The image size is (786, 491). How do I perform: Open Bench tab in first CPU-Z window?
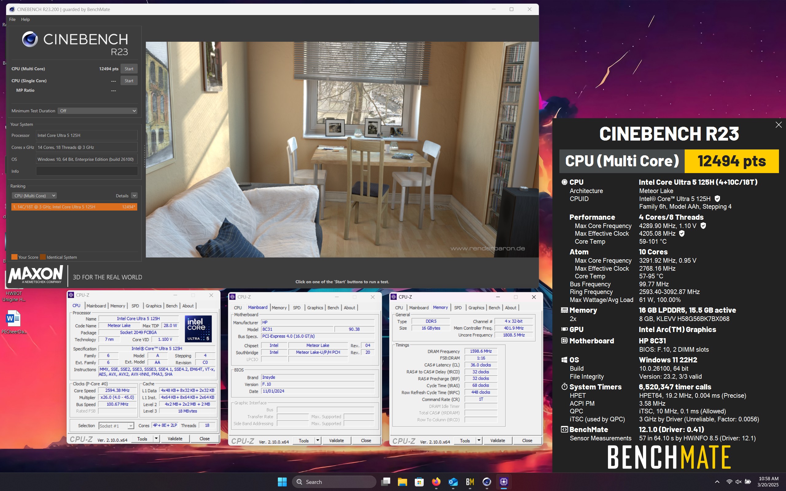point(172,306)
